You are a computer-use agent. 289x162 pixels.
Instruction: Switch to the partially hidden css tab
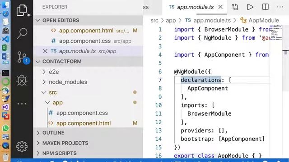click(x=145, y=7)
